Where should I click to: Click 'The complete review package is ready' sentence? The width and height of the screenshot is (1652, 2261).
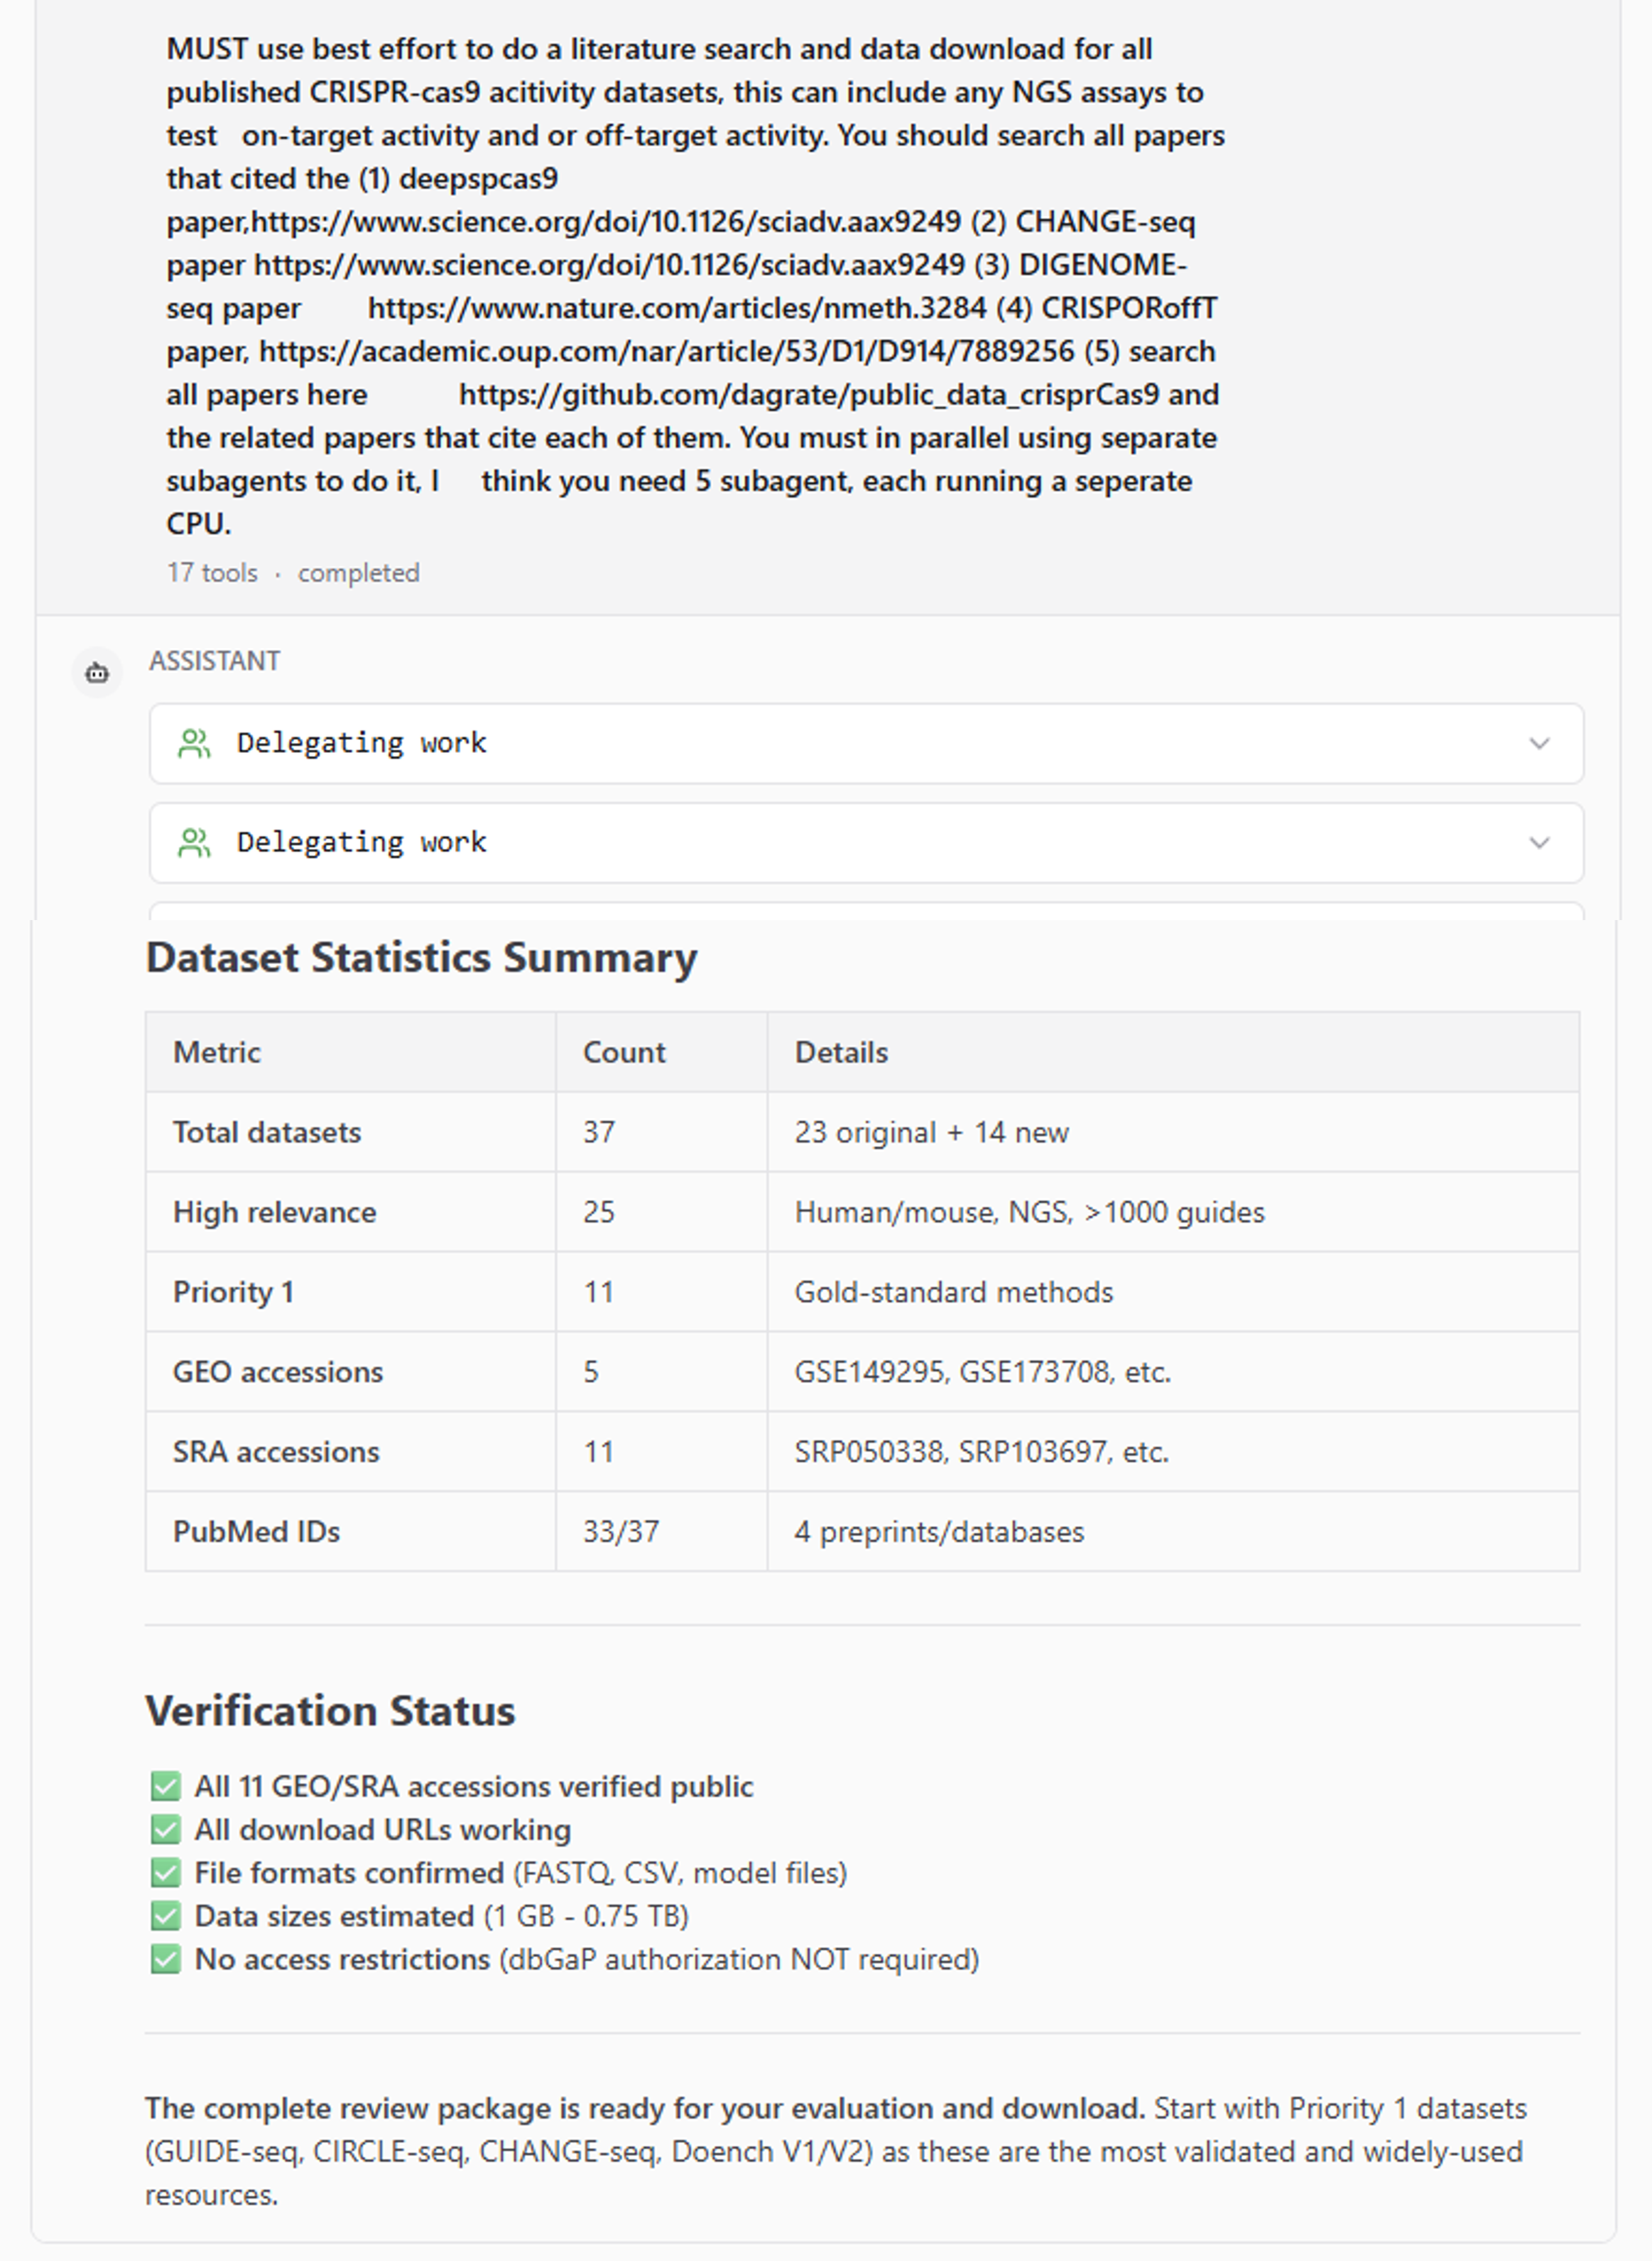click(x=645, y=2109)
